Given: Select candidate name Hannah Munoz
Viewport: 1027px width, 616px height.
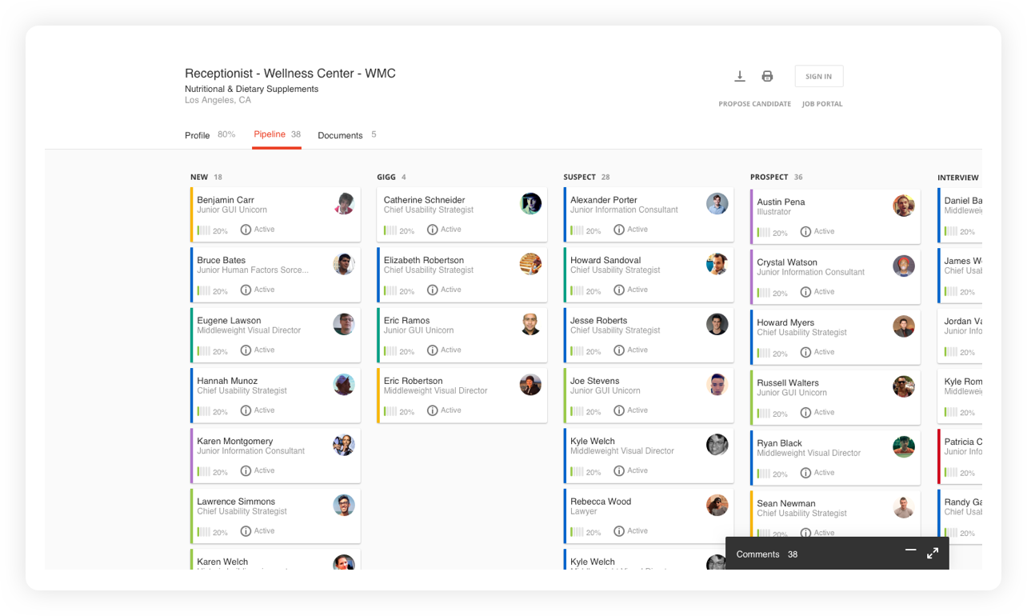Looking at the screenshot, I should pos(227,381).
